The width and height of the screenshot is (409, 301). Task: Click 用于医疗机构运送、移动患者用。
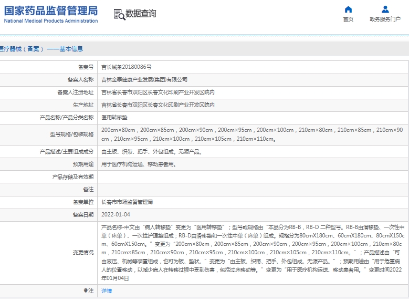(139, 164)
